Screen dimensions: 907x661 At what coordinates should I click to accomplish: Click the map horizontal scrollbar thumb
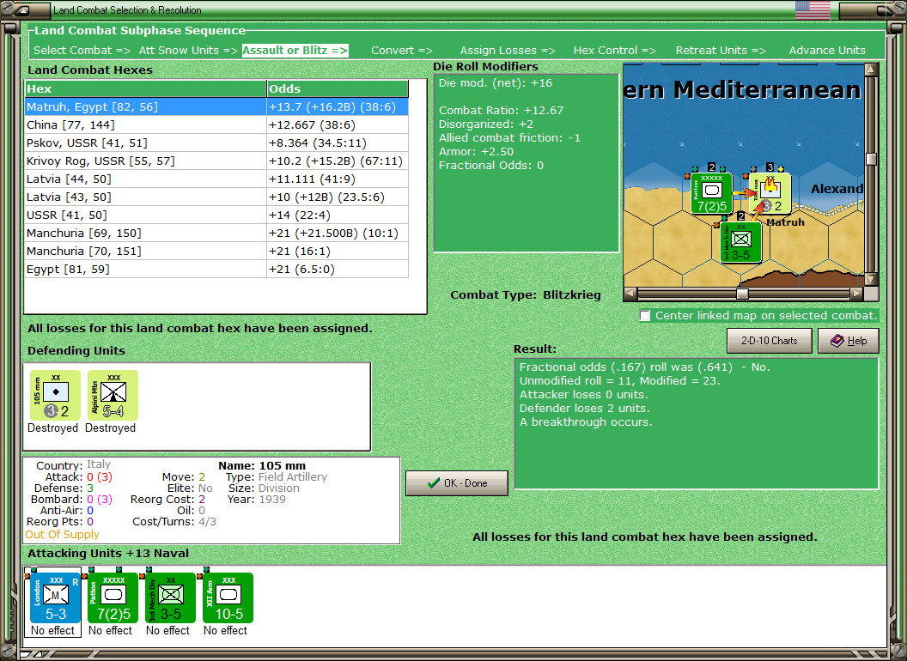pos(743,294)
